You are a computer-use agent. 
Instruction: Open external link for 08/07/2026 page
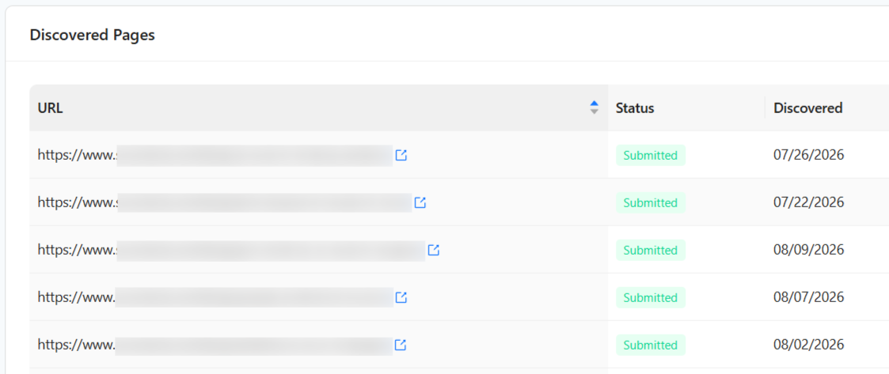[x=401, y=297]
